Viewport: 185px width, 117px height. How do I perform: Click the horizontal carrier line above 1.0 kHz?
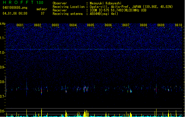coord(94,49)
